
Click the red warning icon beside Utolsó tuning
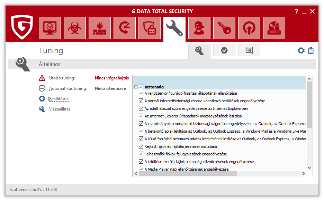pyautogui.click(x=42, y=78)
